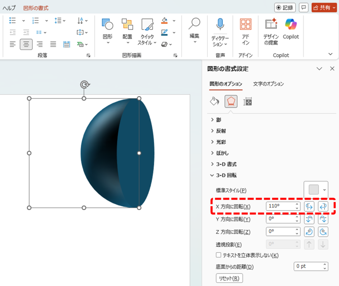The height and width of the screenshot is (286, 339).
Task: Rotate X direction left button
Action: 309,206
